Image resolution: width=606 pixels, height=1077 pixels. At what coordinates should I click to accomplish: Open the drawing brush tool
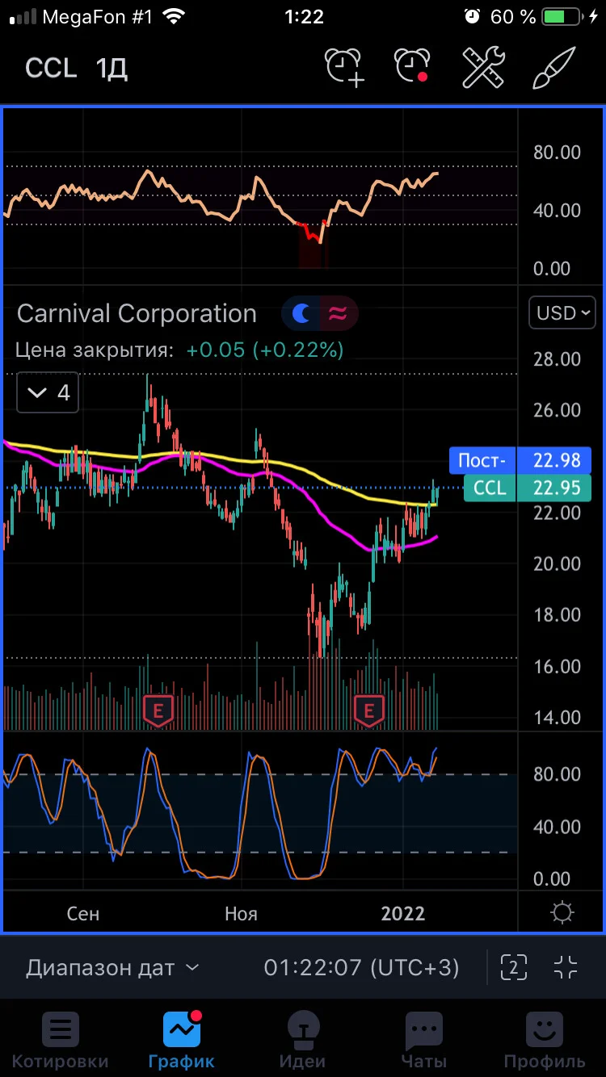[554, 67]
